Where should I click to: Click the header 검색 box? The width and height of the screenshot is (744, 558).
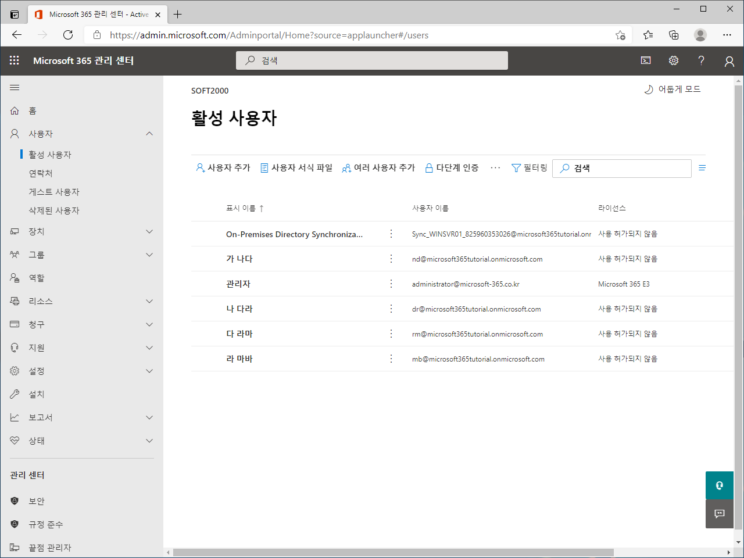point(372,60)
